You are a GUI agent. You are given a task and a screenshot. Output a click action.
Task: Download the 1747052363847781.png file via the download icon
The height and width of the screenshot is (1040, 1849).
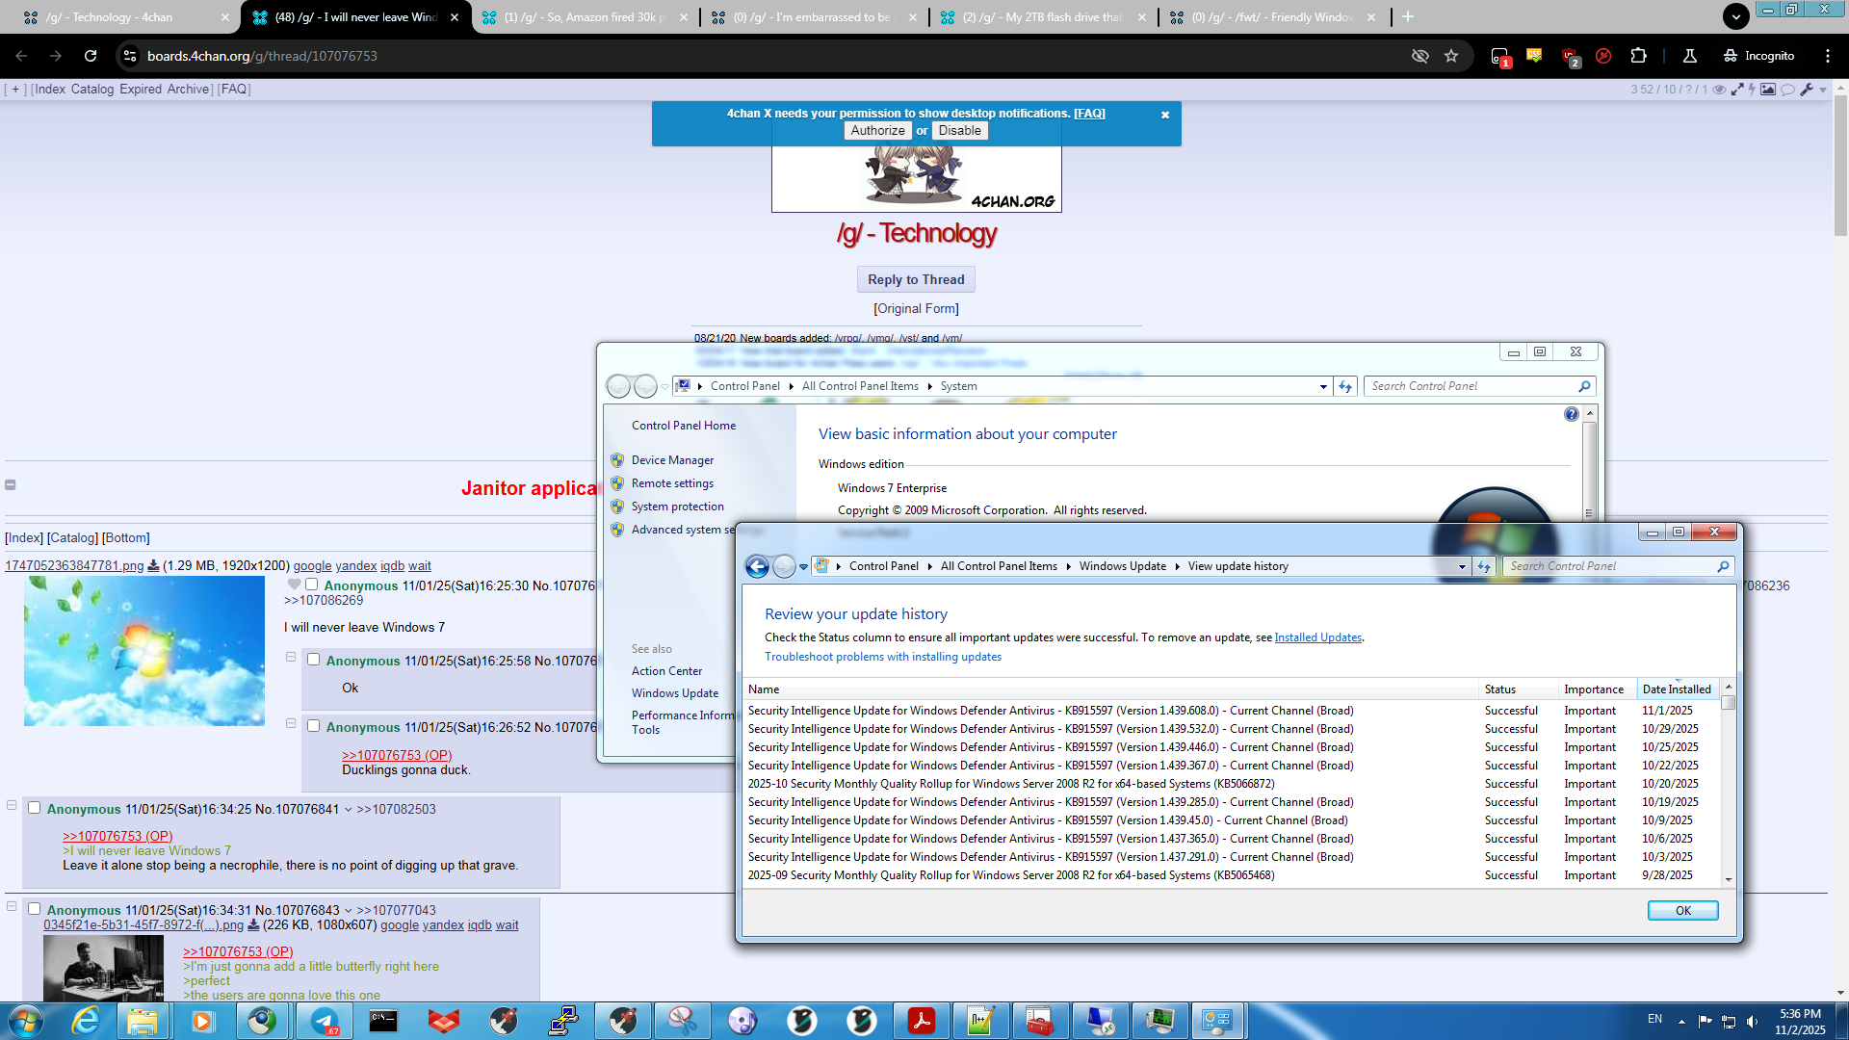click(x=153, y=566)
